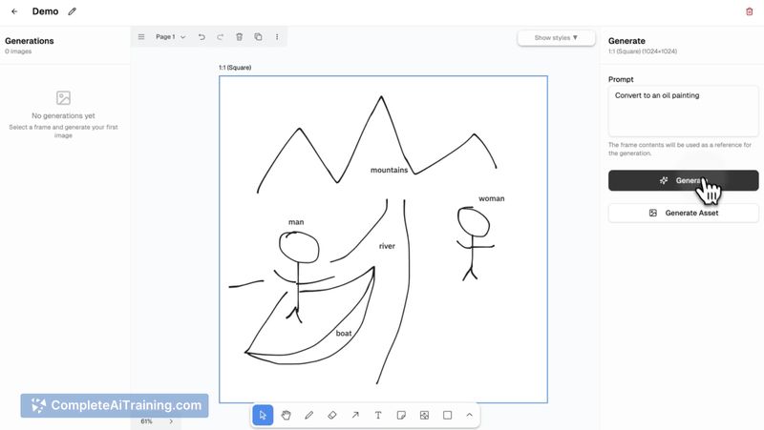The image size is (764, 430).
Task: Click the 'man' text label
Action: pos(296,222)
